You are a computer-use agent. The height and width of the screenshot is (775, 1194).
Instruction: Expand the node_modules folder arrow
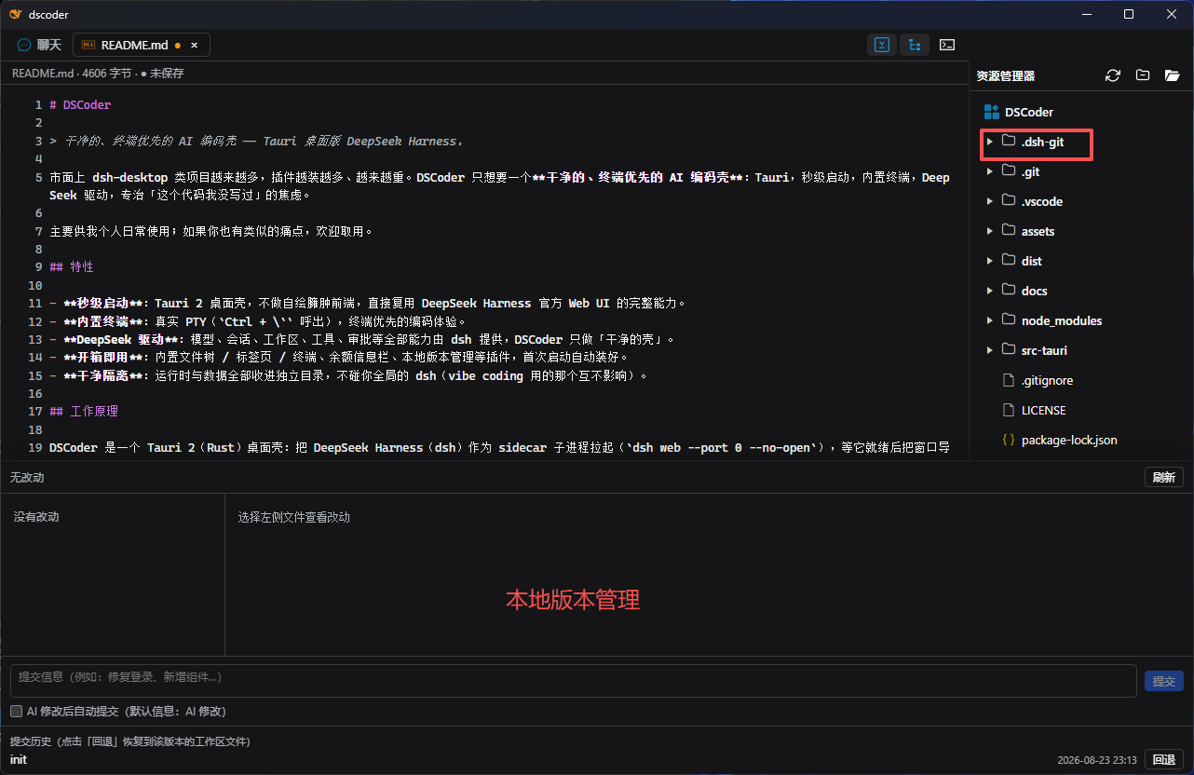click(x=990, y=320)
